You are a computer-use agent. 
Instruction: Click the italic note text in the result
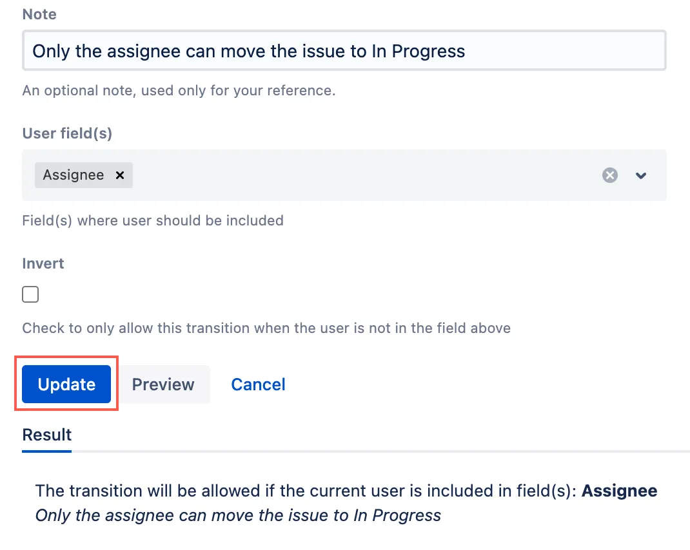click(238, 515)
